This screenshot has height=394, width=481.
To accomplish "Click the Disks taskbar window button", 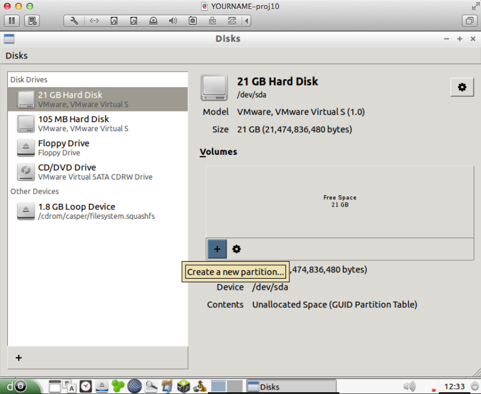I will [292, 387].
